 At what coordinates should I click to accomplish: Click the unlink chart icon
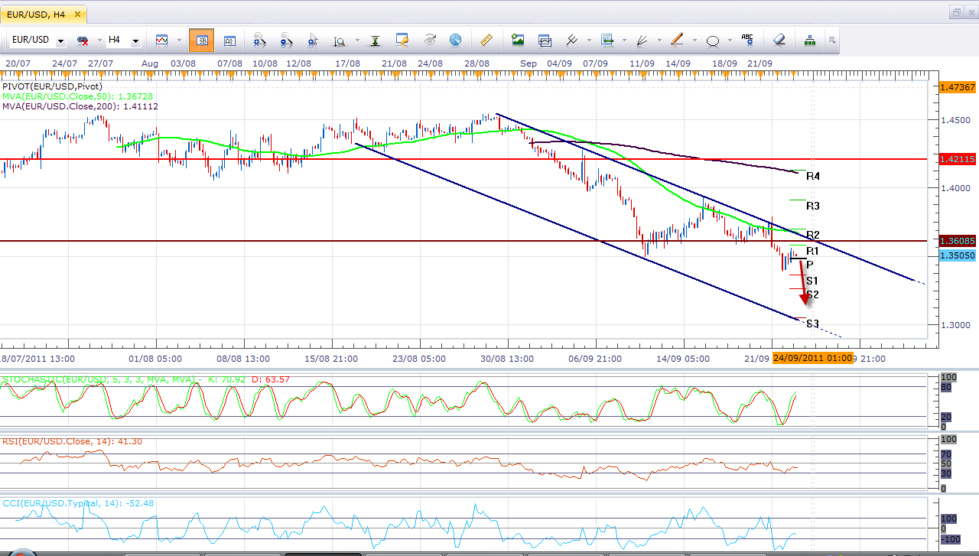tap(83, 40)
